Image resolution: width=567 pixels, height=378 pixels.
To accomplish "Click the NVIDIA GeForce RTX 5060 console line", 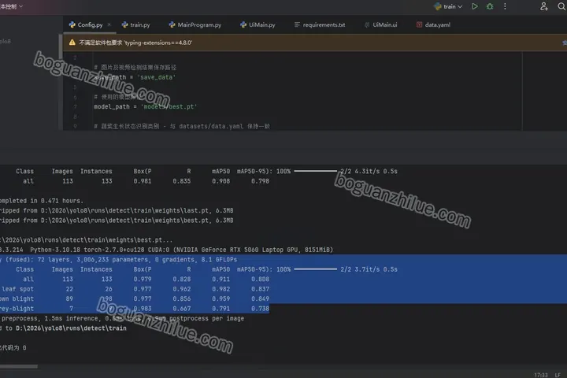I will pyautogui.click(x=166, y=250).
